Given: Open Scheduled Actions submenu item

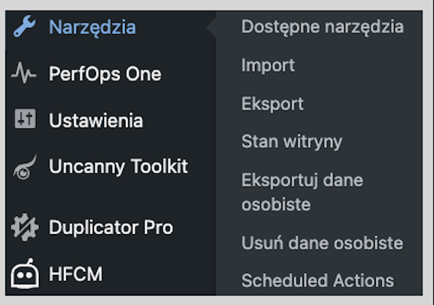Looking at the screenshot, I should pos(318,280).
